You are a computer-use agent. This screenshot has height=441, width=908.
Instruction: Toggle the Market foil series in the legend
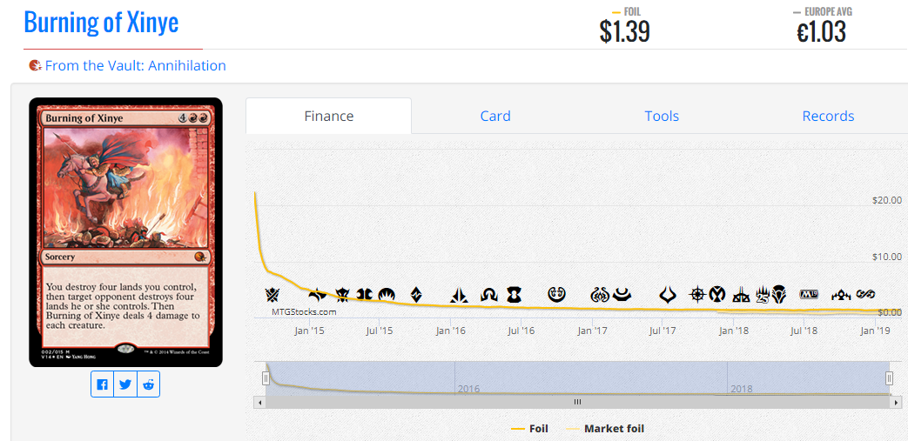coord(605,429)
